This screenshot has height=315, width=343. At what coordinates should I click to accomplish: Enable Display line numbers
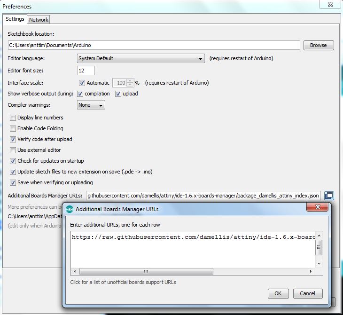point(13,118)
